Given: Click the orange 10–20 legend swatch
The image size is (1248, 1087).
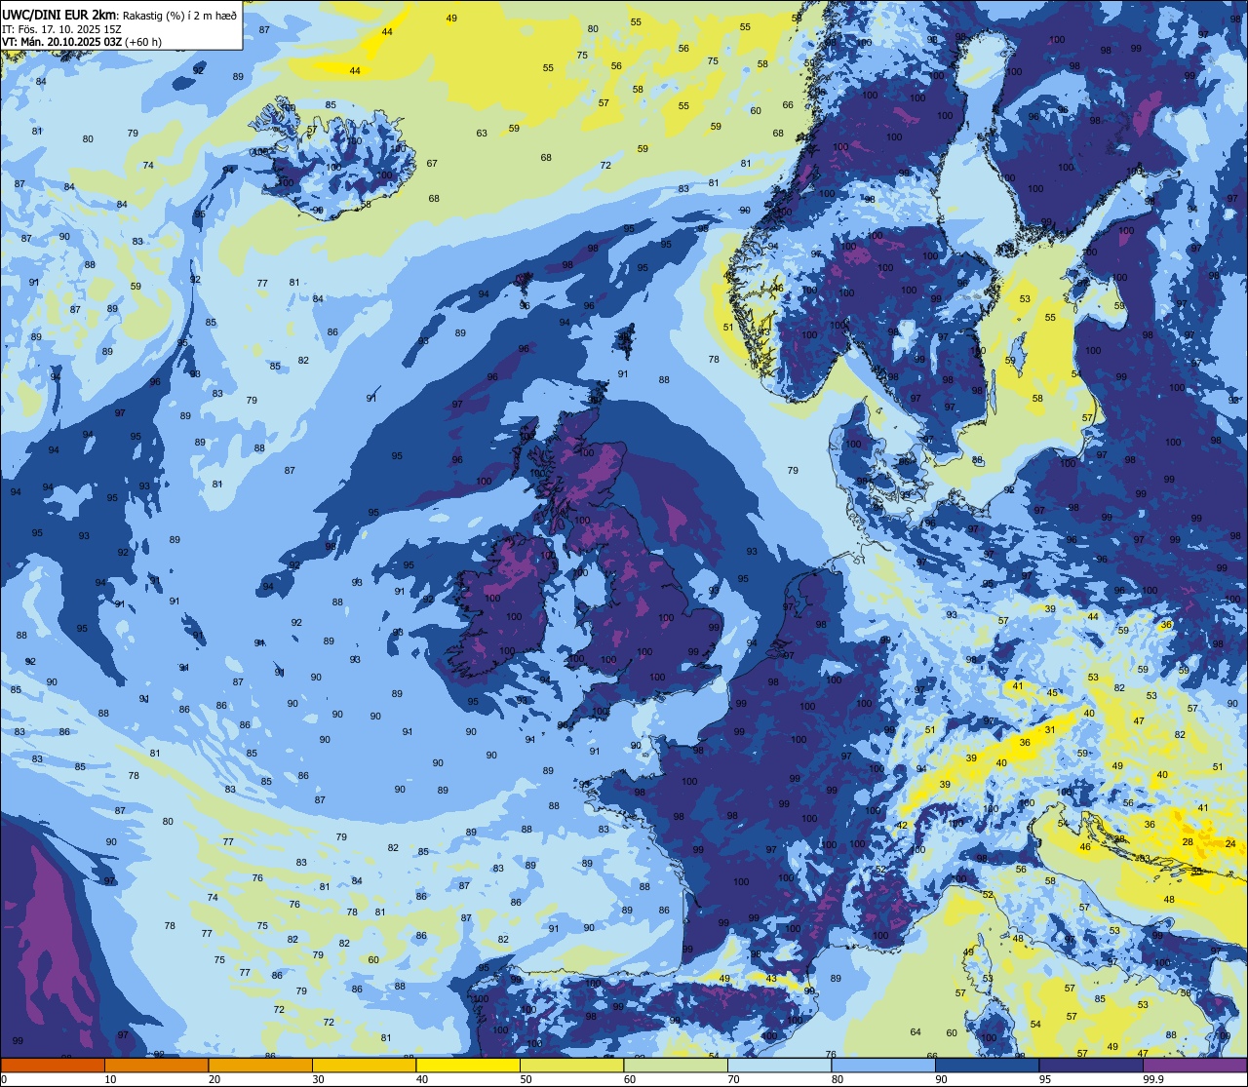Looking at the screenshot, I should pyautogui.click(x=156, y=1066).
